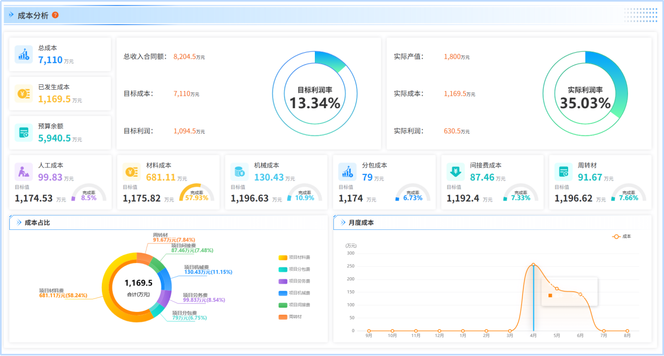Click the 9月 data point on line chart
Viewport: 664px width, 356px height.
(369, 330)
